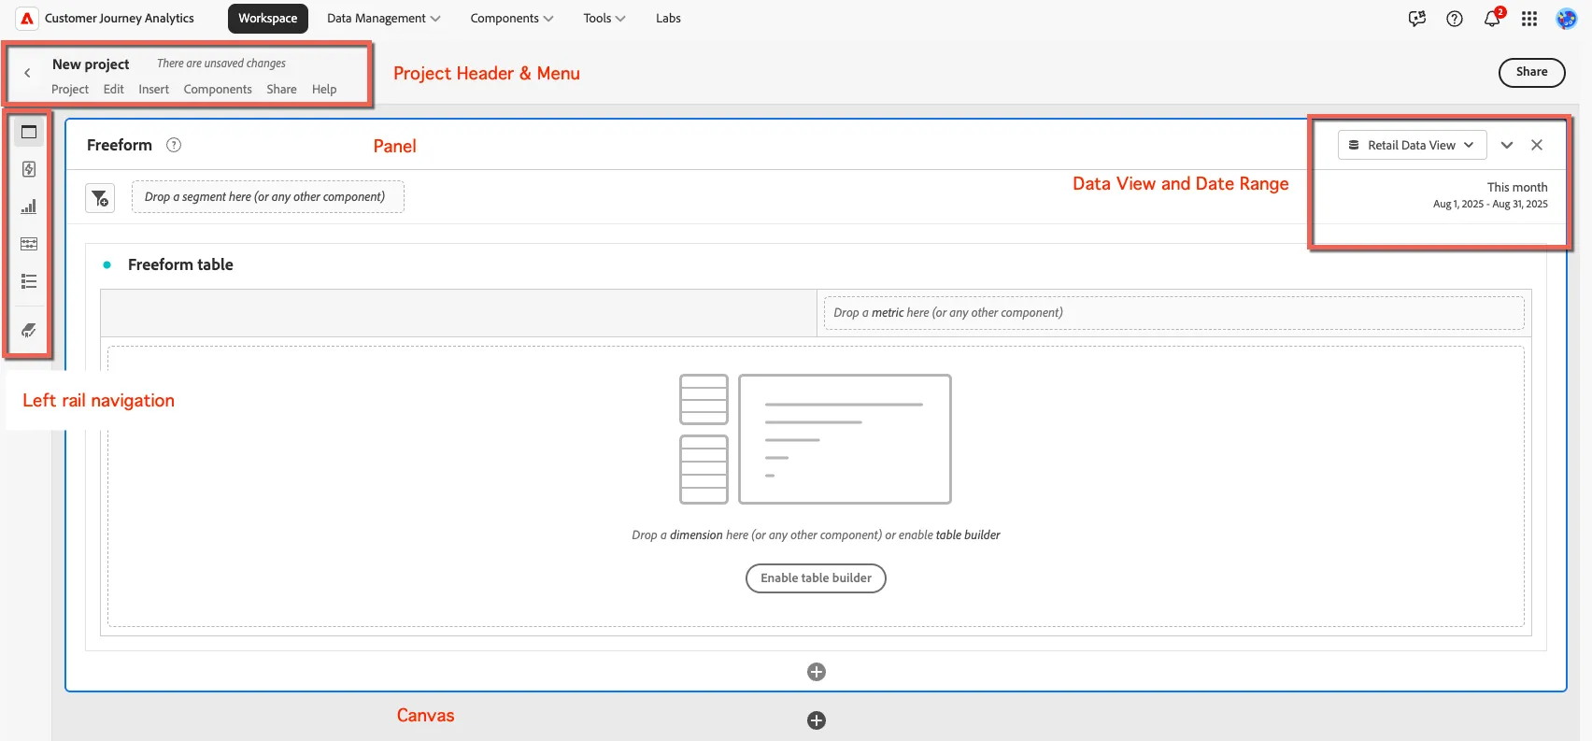Select the Visualizations bar chart icon
Image resolution: width=1592 pixels, height=741 pixels.
tap(29, 207)
